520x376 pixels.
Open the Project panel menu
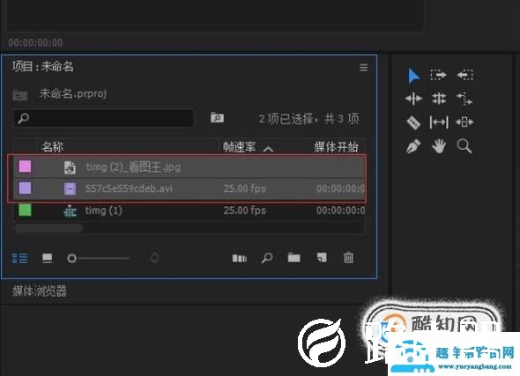363,68
